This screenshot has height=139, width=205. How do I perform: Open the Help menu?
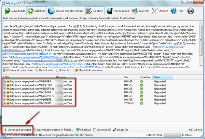tap(178, 11)
